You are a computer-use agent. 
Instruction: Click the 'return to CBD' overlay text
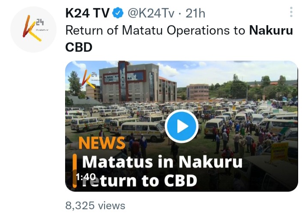(140, 181)
